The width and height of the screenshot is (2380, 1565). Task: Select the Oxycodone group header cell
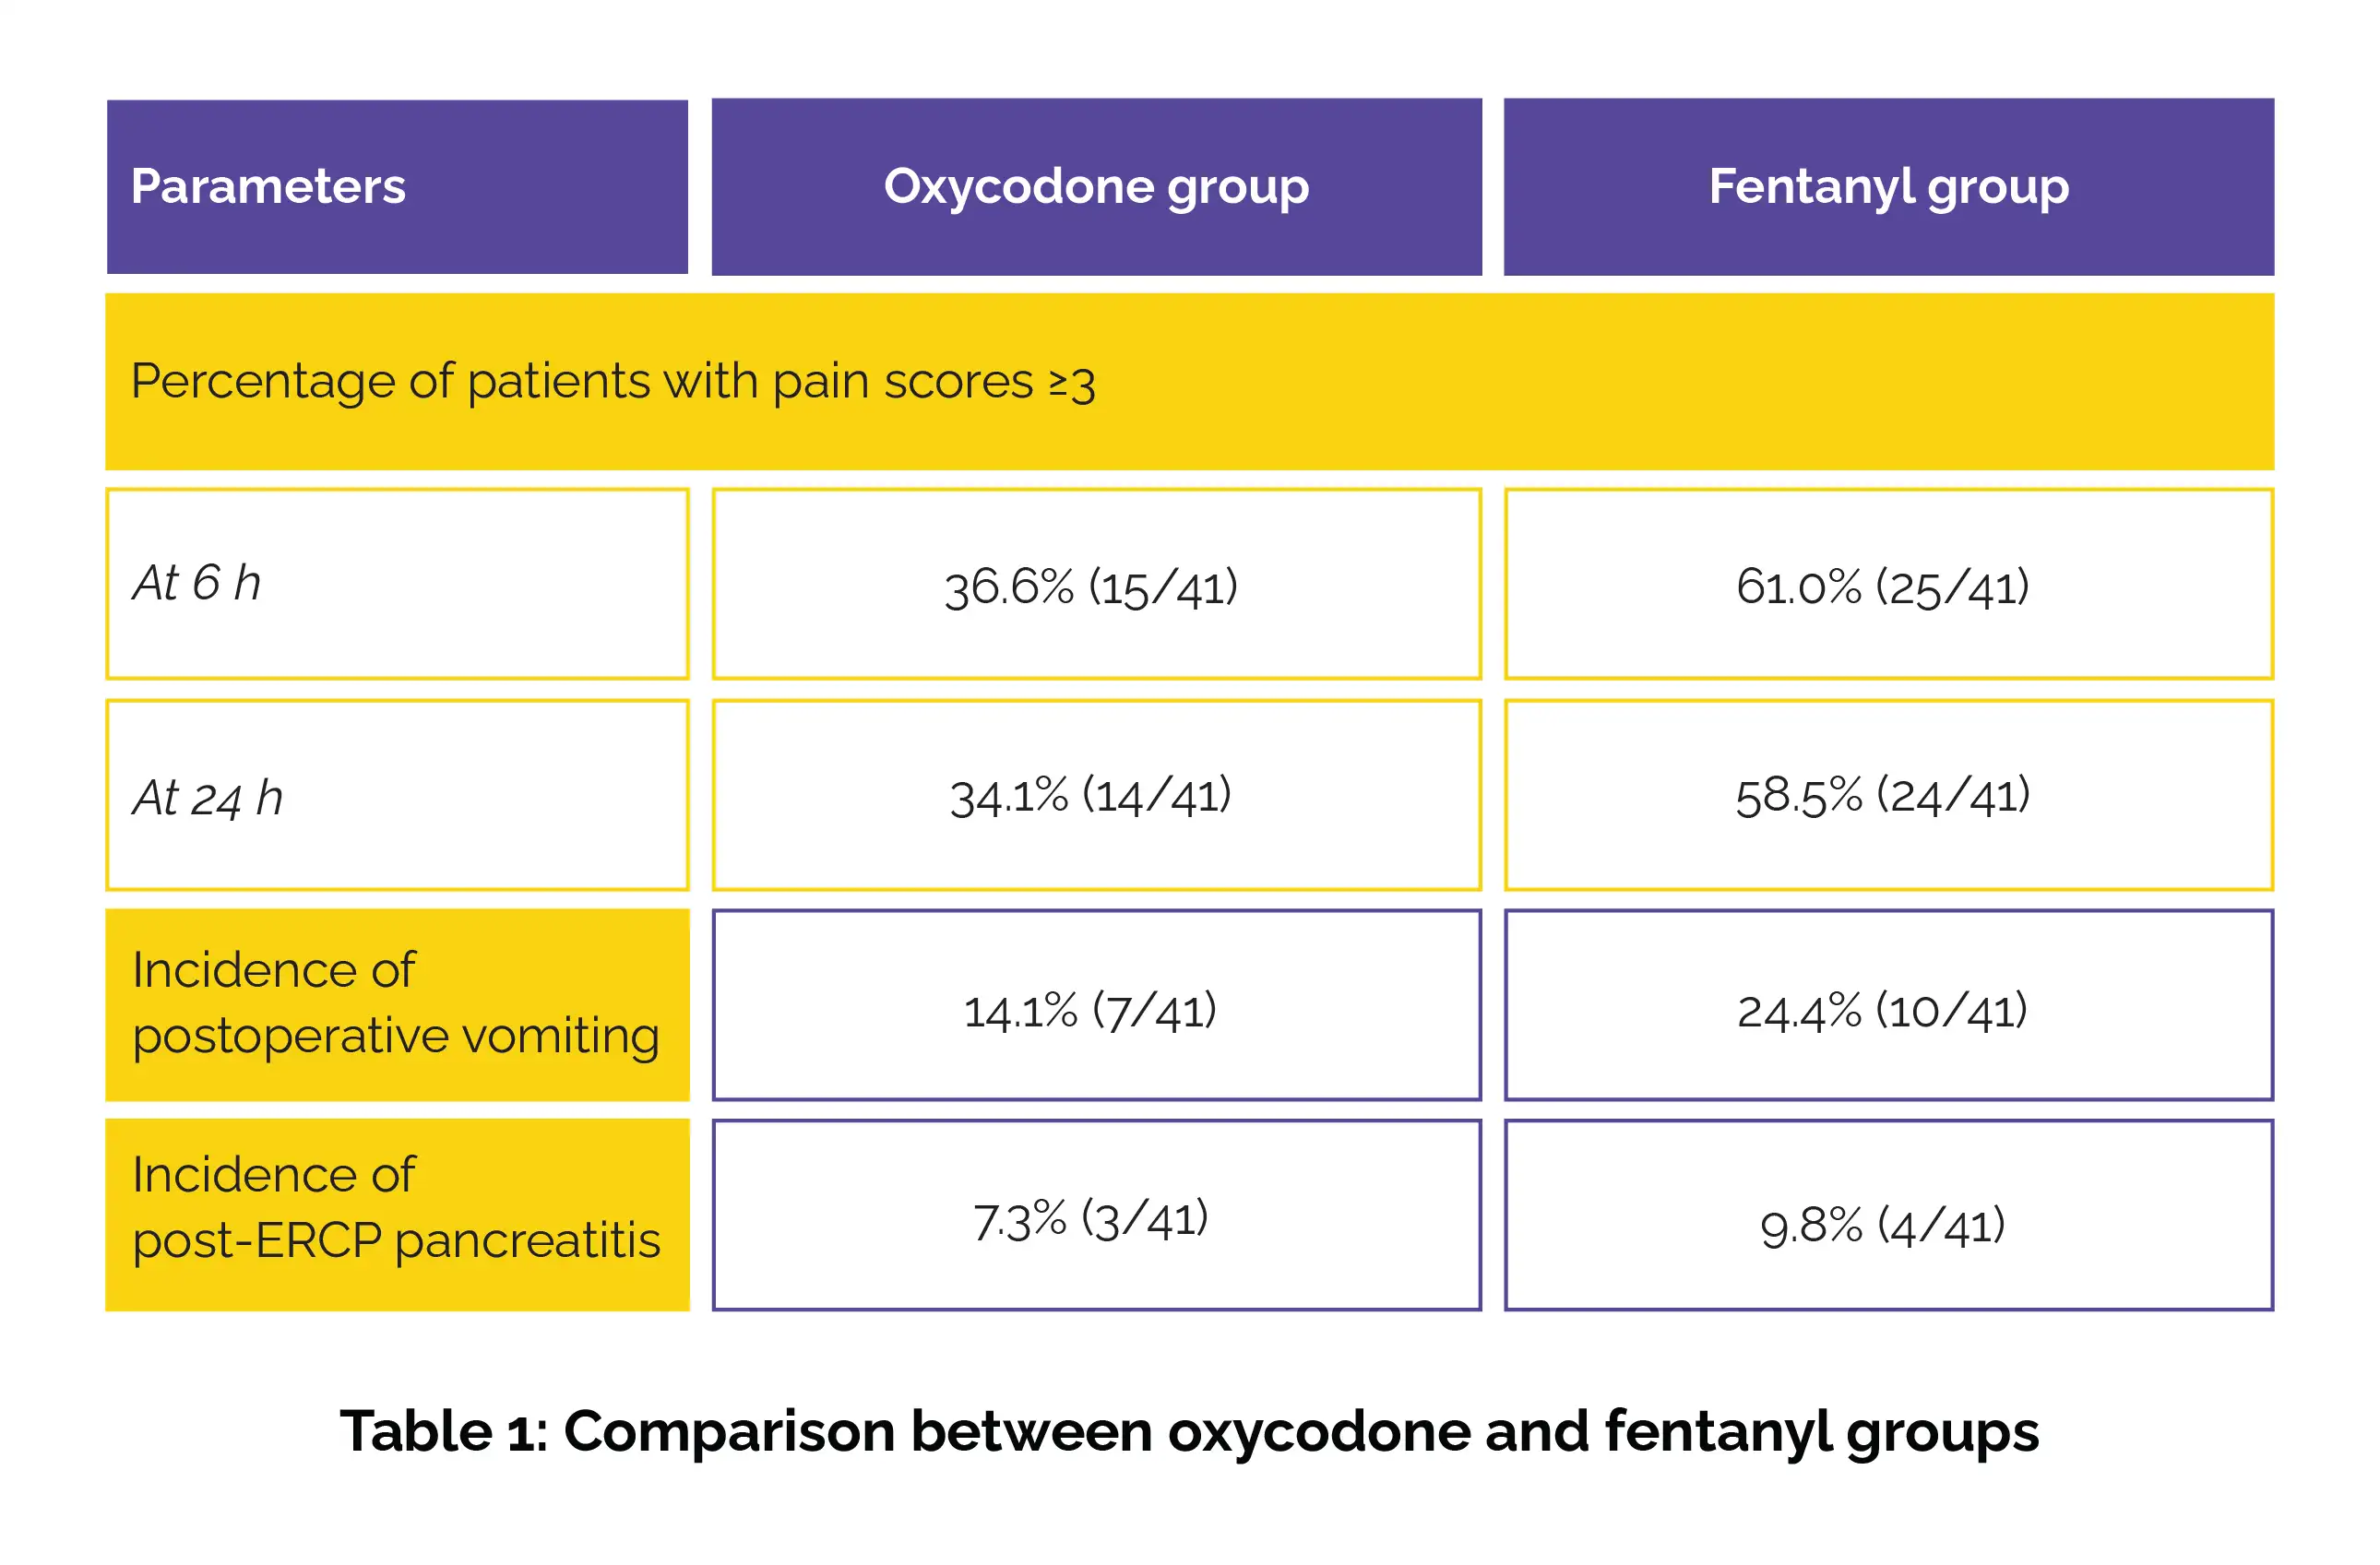click(1096, 187)
